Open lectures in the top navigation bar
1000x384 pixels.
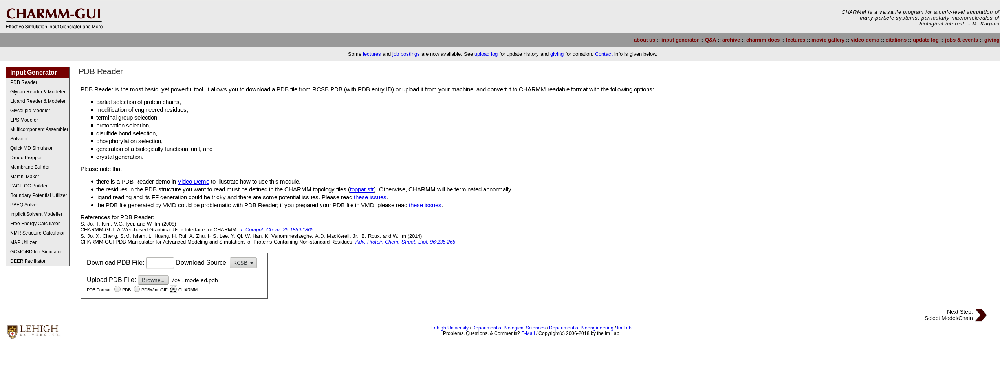[x=795, y=40]
